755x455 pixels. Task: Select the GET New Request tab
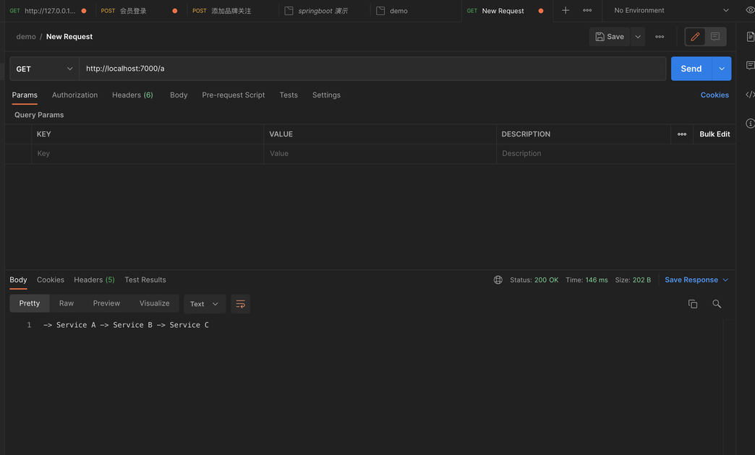[x=506, y=11]
